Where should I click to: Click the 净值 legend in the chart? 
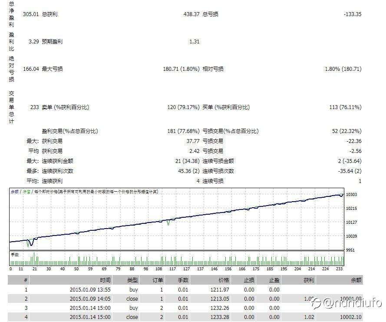[26, 192]
